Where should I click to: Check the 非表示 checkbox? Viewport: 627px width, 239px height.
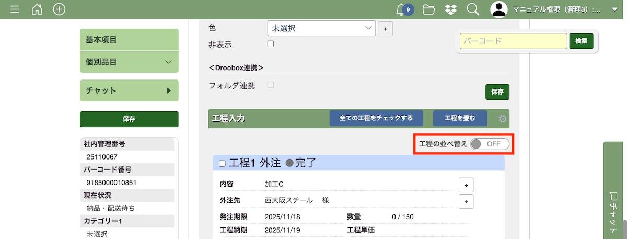271,44
